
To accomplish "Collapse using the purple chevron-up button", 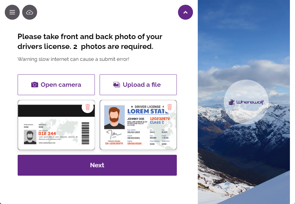I will (185, 12).
